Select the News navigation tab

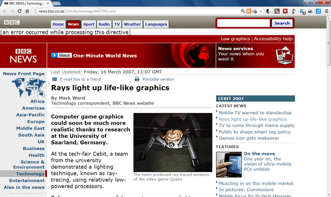click(x=73, y=24)
